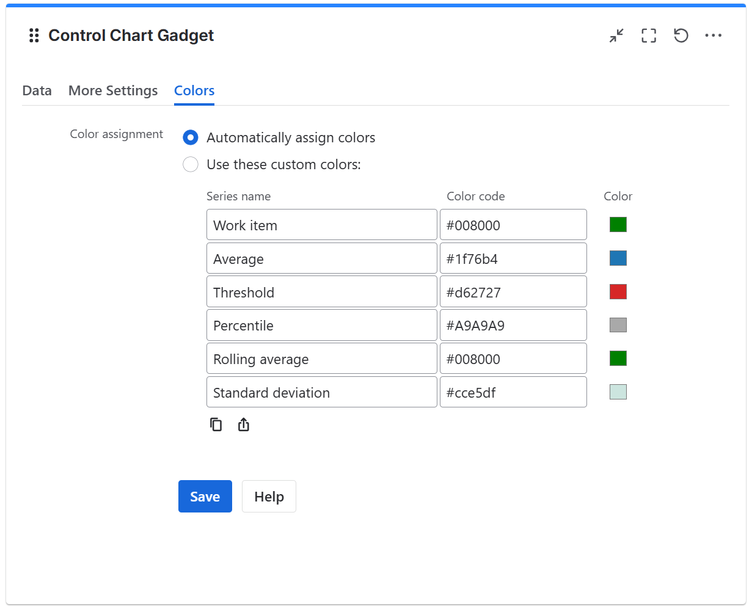Switch to the Data tab

[x=37, y=90]
